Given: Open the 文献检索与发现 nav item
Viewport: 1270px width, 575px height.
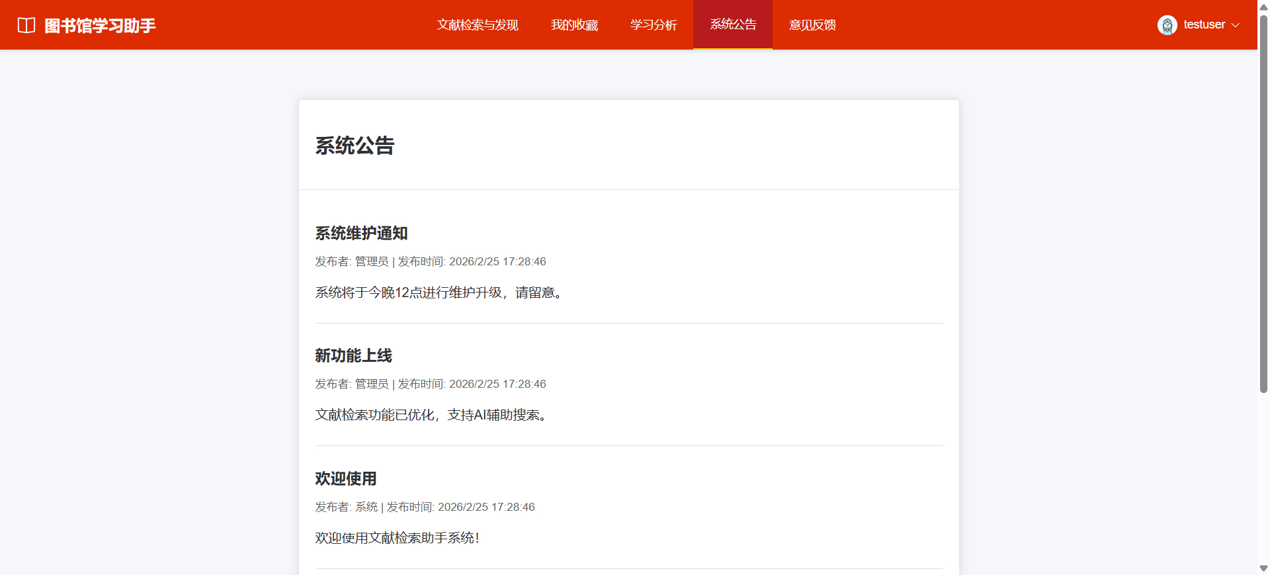Looking at the screenshot, I should point(477,25).
